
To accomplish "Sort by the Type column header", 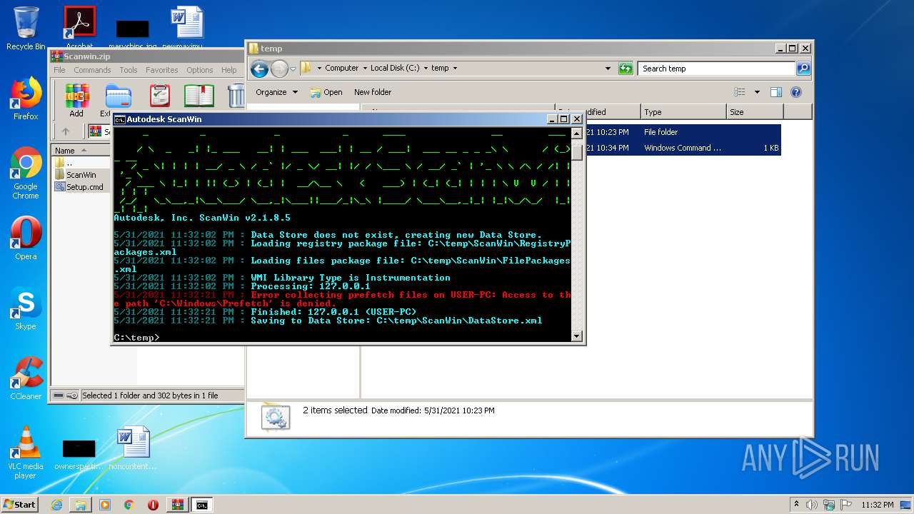I will tap(683, 112).
